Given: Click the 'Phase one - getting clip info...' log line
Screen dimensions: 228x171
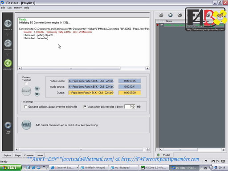Looking at the screenshot, I should coord(39,35).
